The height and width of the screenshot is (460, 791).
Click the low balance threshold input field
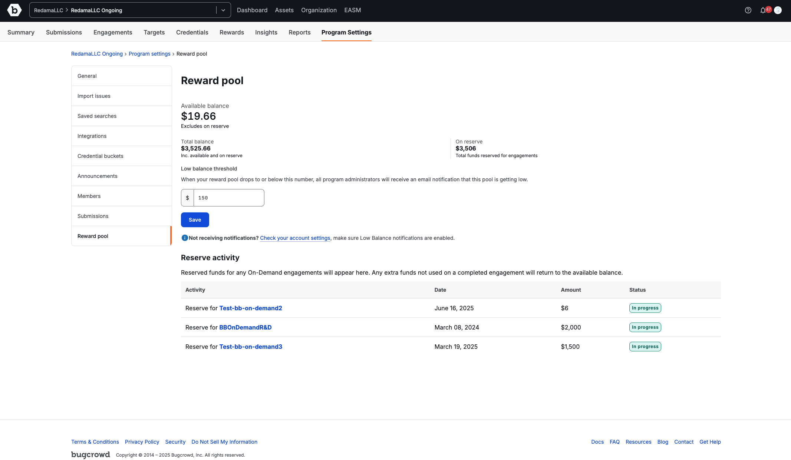[229, 198]
